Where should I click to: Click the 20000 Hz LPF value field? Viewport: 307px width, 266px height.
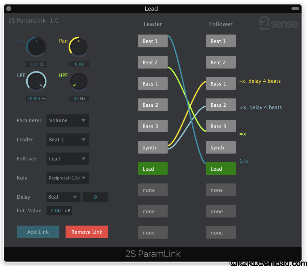(36, 98)
